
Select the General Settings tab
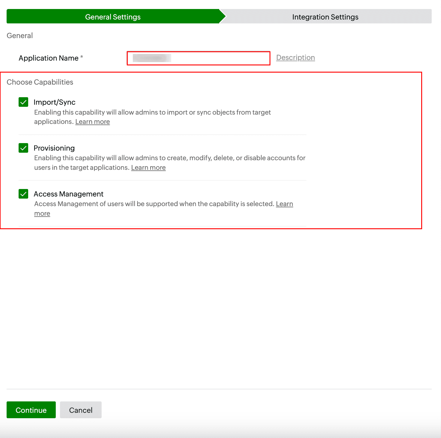point(112,17)
